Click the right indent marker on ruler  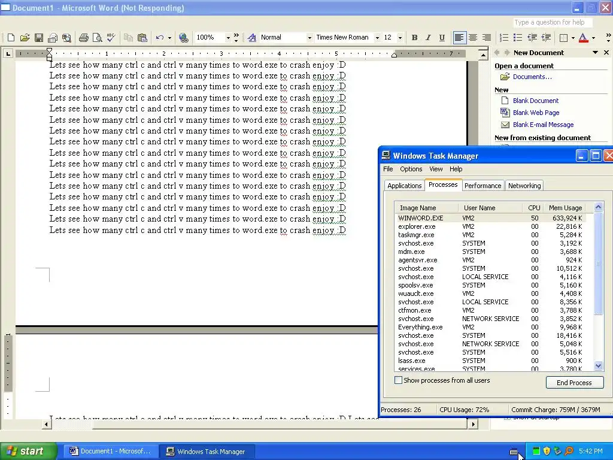tap(394, 55)
